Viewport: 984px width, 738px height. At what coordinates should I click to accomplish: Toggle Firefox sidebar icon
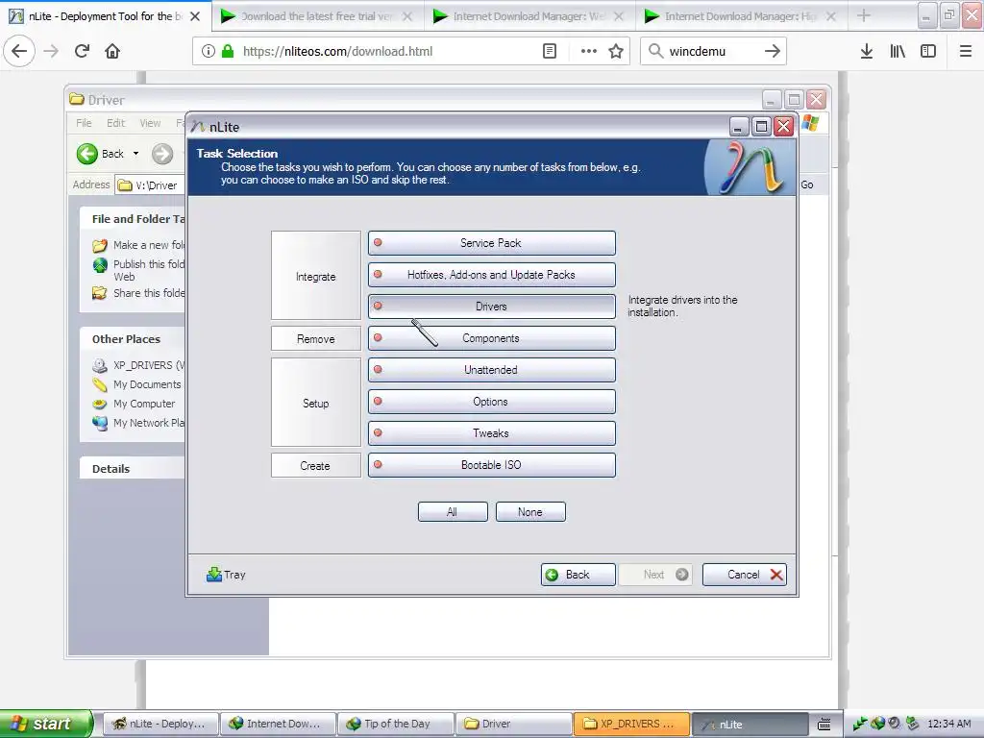[x=928, y=52]
